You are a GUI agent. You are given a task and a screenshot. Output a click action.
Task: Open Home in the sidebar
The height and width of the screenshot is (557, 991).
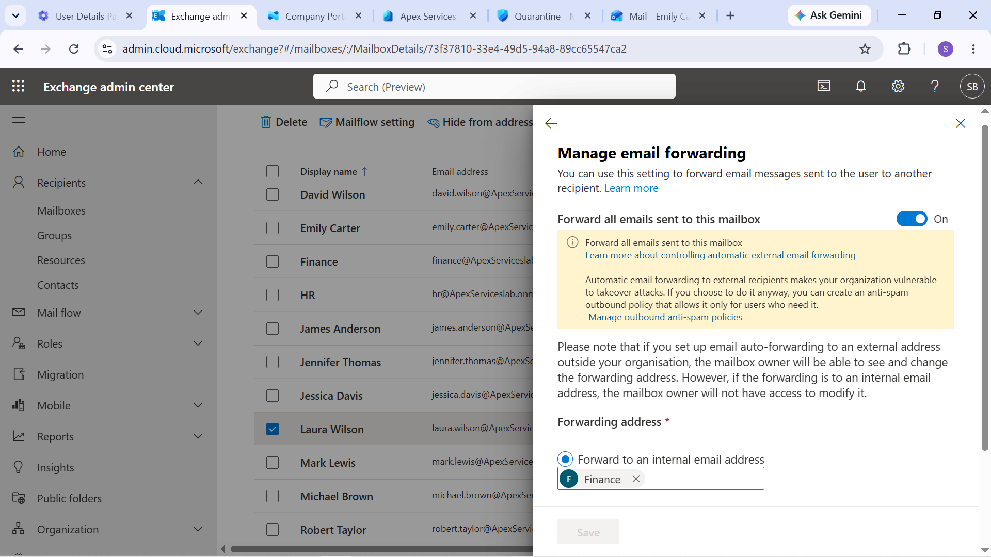click(52, 152)
